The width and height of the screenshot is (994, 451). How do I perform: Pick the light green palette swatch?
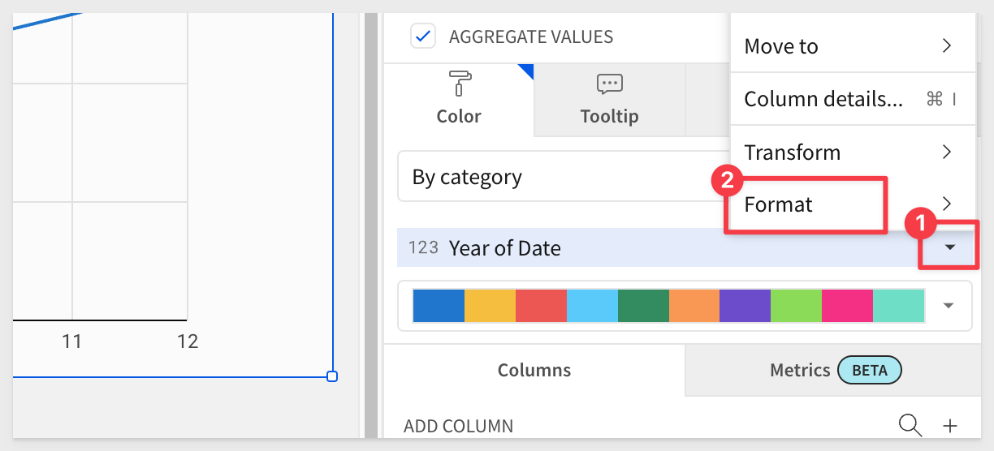(796, 306)
